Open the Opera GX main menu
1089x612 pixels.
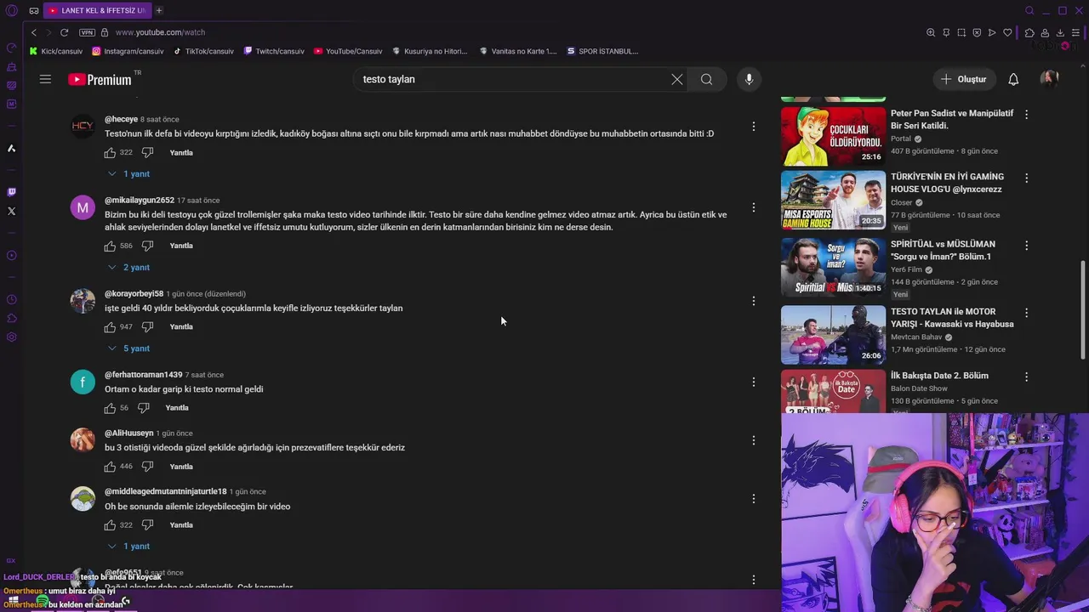pyautogui.click(x=11, y=10)
